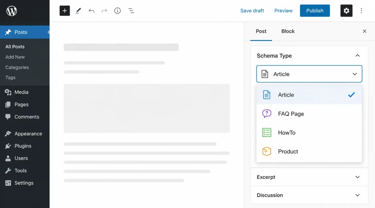Open All Posts in sidebar

pos(15,47)
